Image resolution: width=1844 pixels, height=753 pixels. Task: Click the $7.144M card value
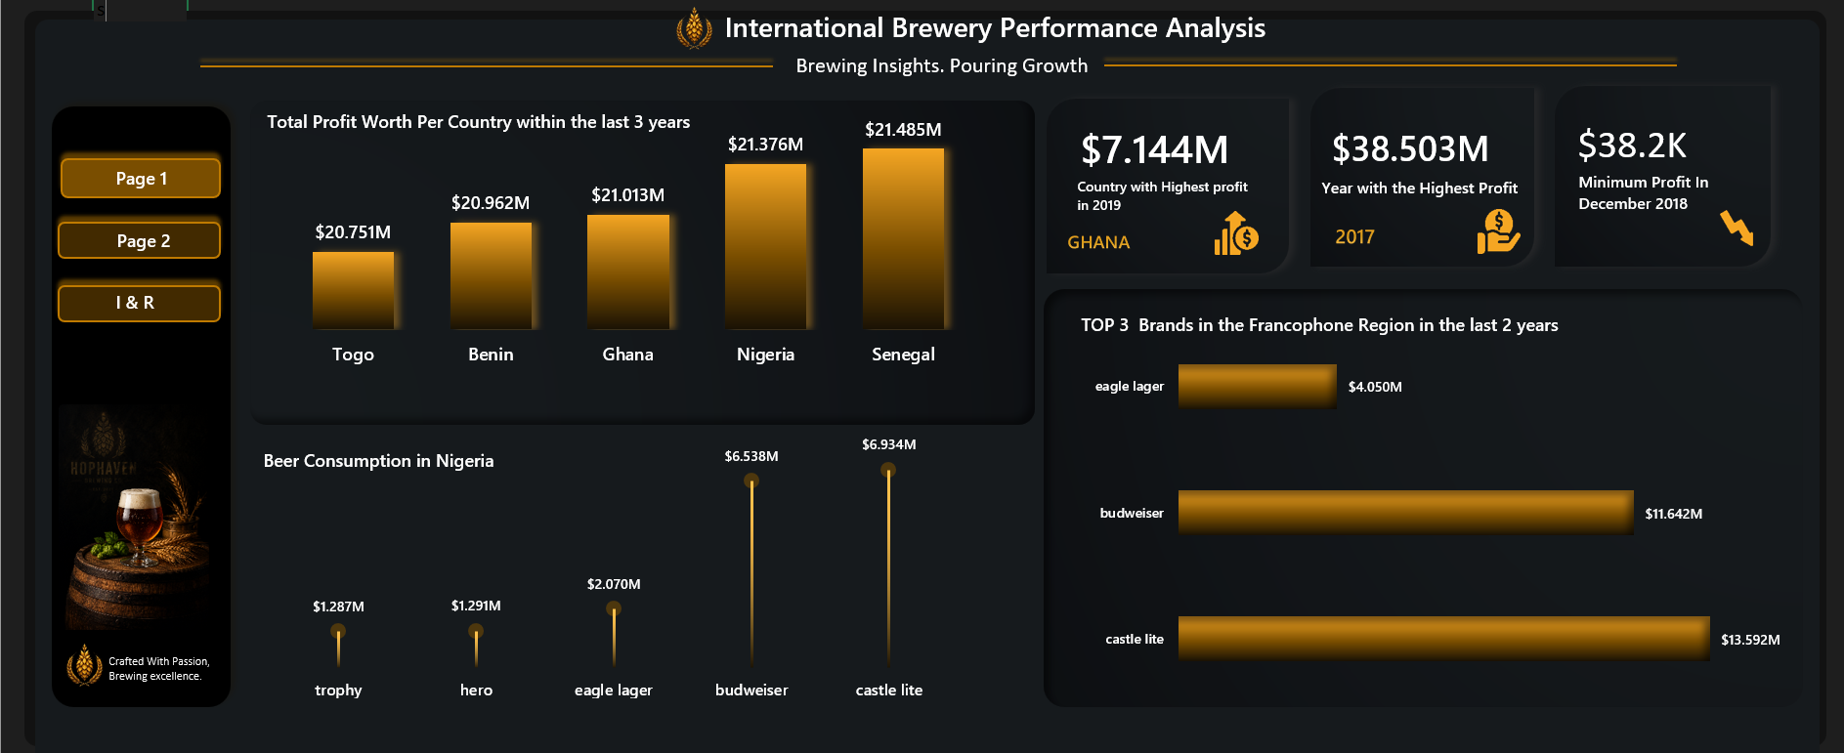1154,149
